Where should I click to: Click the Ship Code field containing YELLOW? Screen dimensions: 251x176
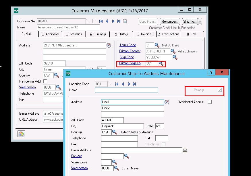(159, 57)
